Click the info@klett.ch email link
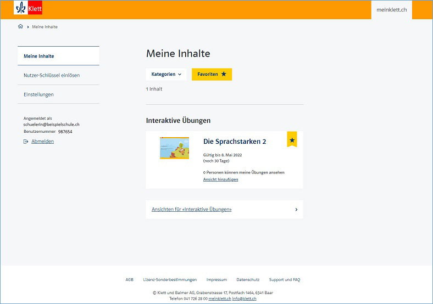Screen dimensions: 433x304 244,299
